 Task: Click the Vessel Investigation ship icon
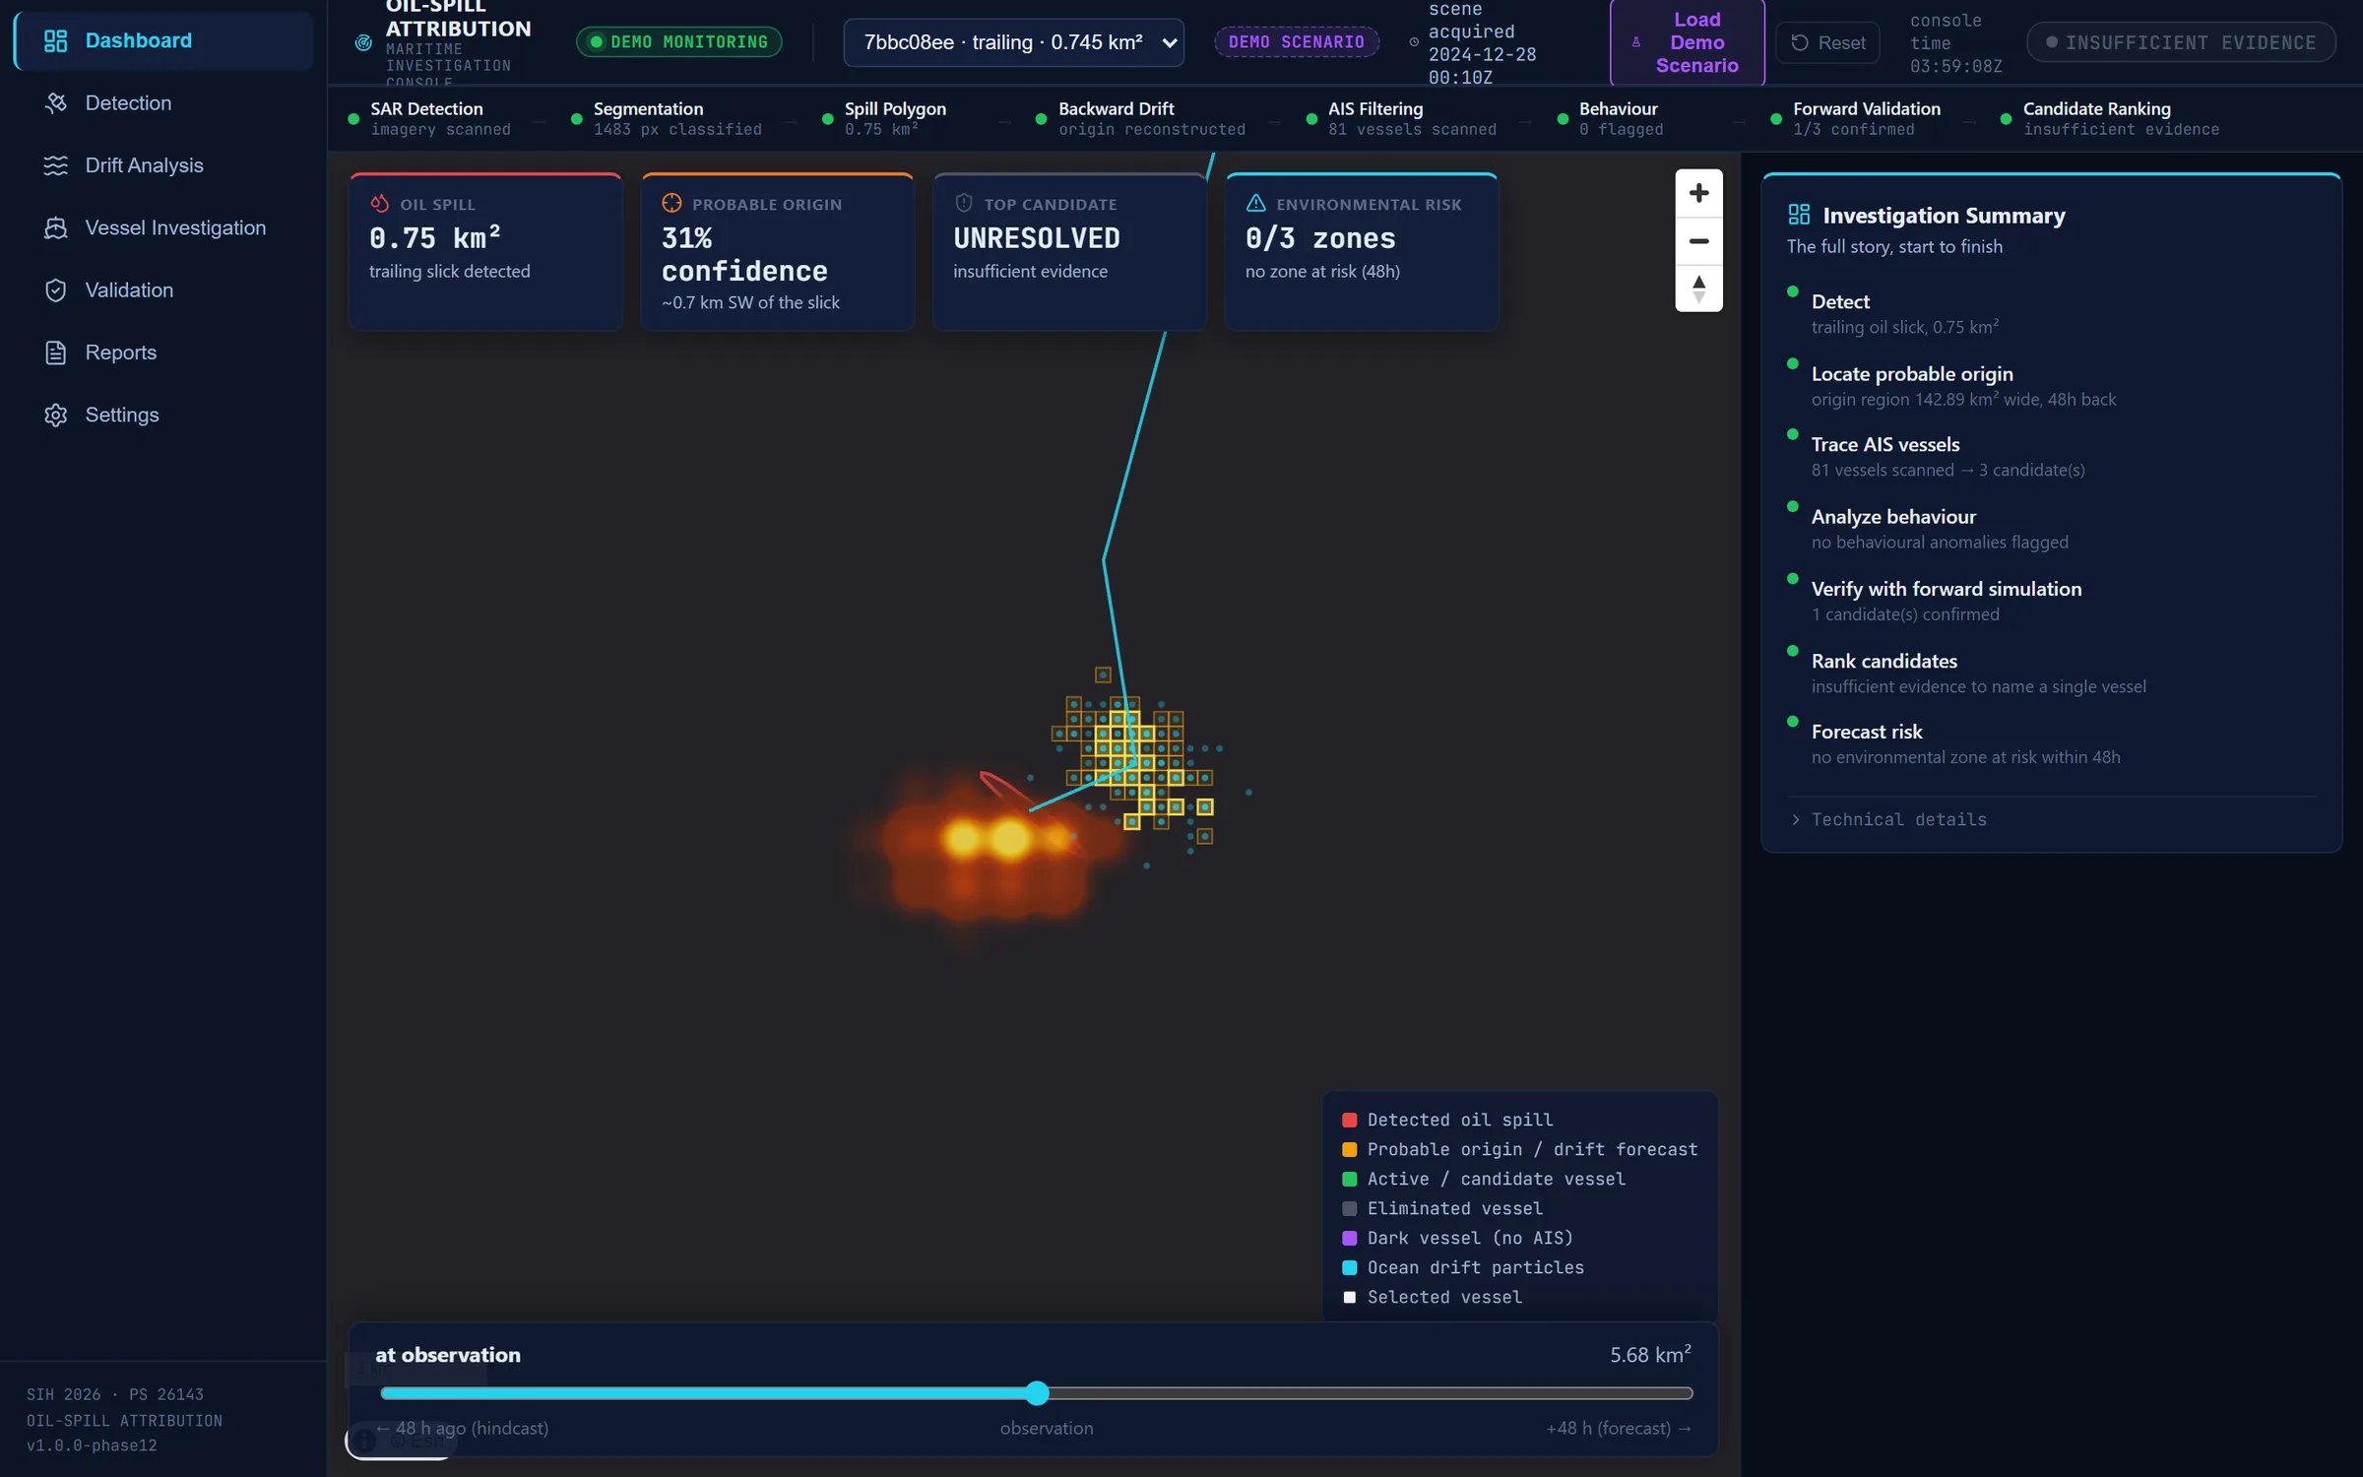tap(56, 227)
